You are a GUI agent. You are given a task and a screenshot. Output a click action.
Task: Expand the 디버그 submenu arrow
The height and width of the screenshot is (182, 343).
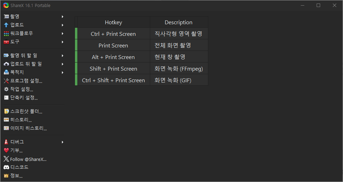(x=63, y=142)
